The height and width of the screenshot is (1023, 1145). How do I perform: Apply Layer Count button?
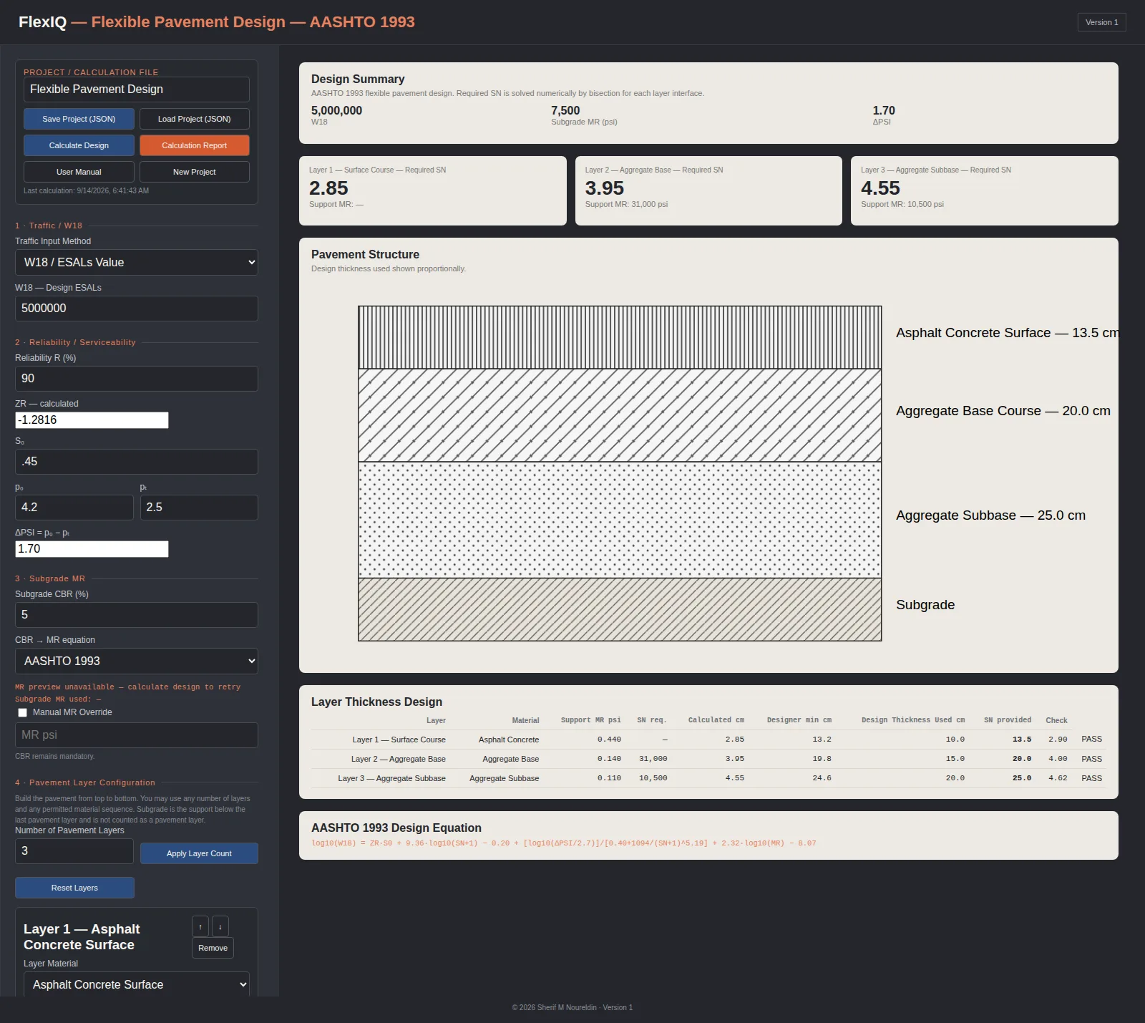pos(199,853)
